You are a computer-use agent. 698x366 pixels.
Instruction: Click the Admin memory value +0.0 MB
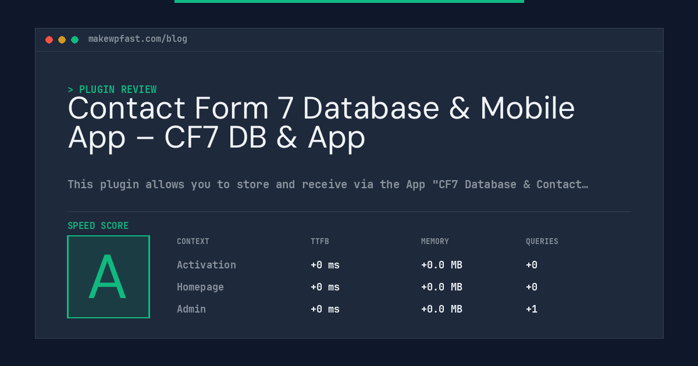[x=441, y=309]
